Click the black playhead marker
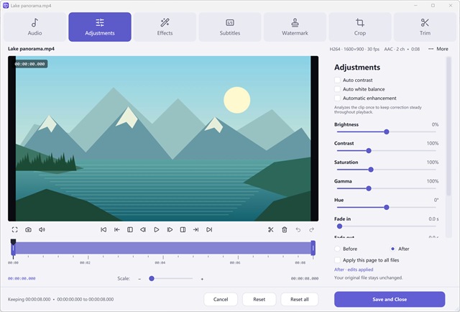The image size is (460, 312). [x=13, y=242]
